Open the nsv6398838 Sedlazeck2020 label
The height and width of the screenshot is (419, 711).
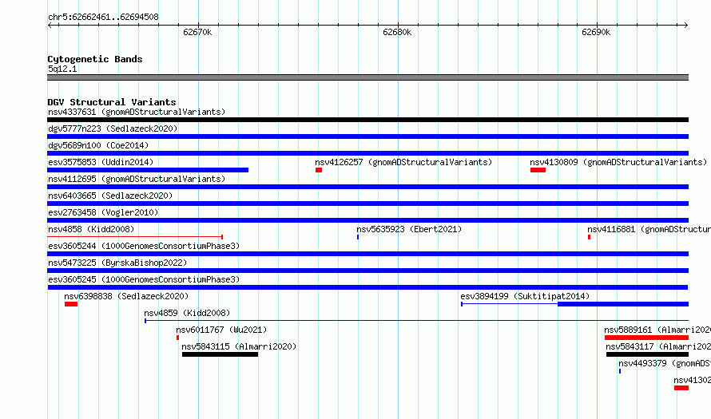pyautogui.click(x=126, y=296)
